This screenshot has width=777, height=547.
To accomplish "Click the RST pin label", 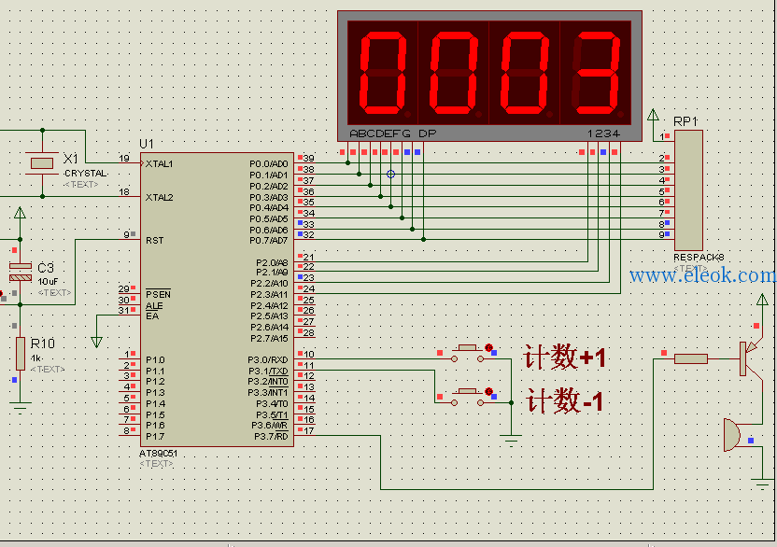I will 155,241.
